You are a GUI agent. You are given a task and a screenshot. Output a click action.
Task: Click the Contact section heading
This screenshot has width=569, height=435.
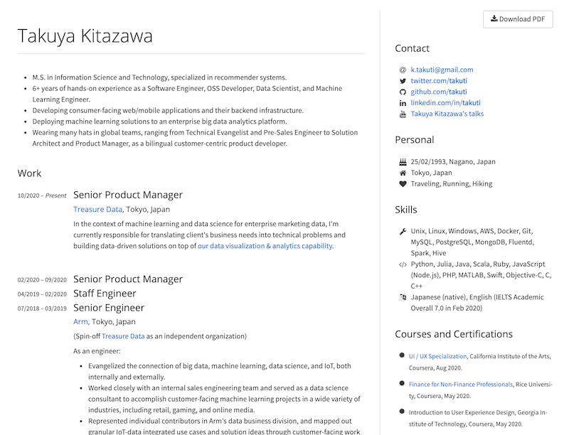(x=412, y=48)
